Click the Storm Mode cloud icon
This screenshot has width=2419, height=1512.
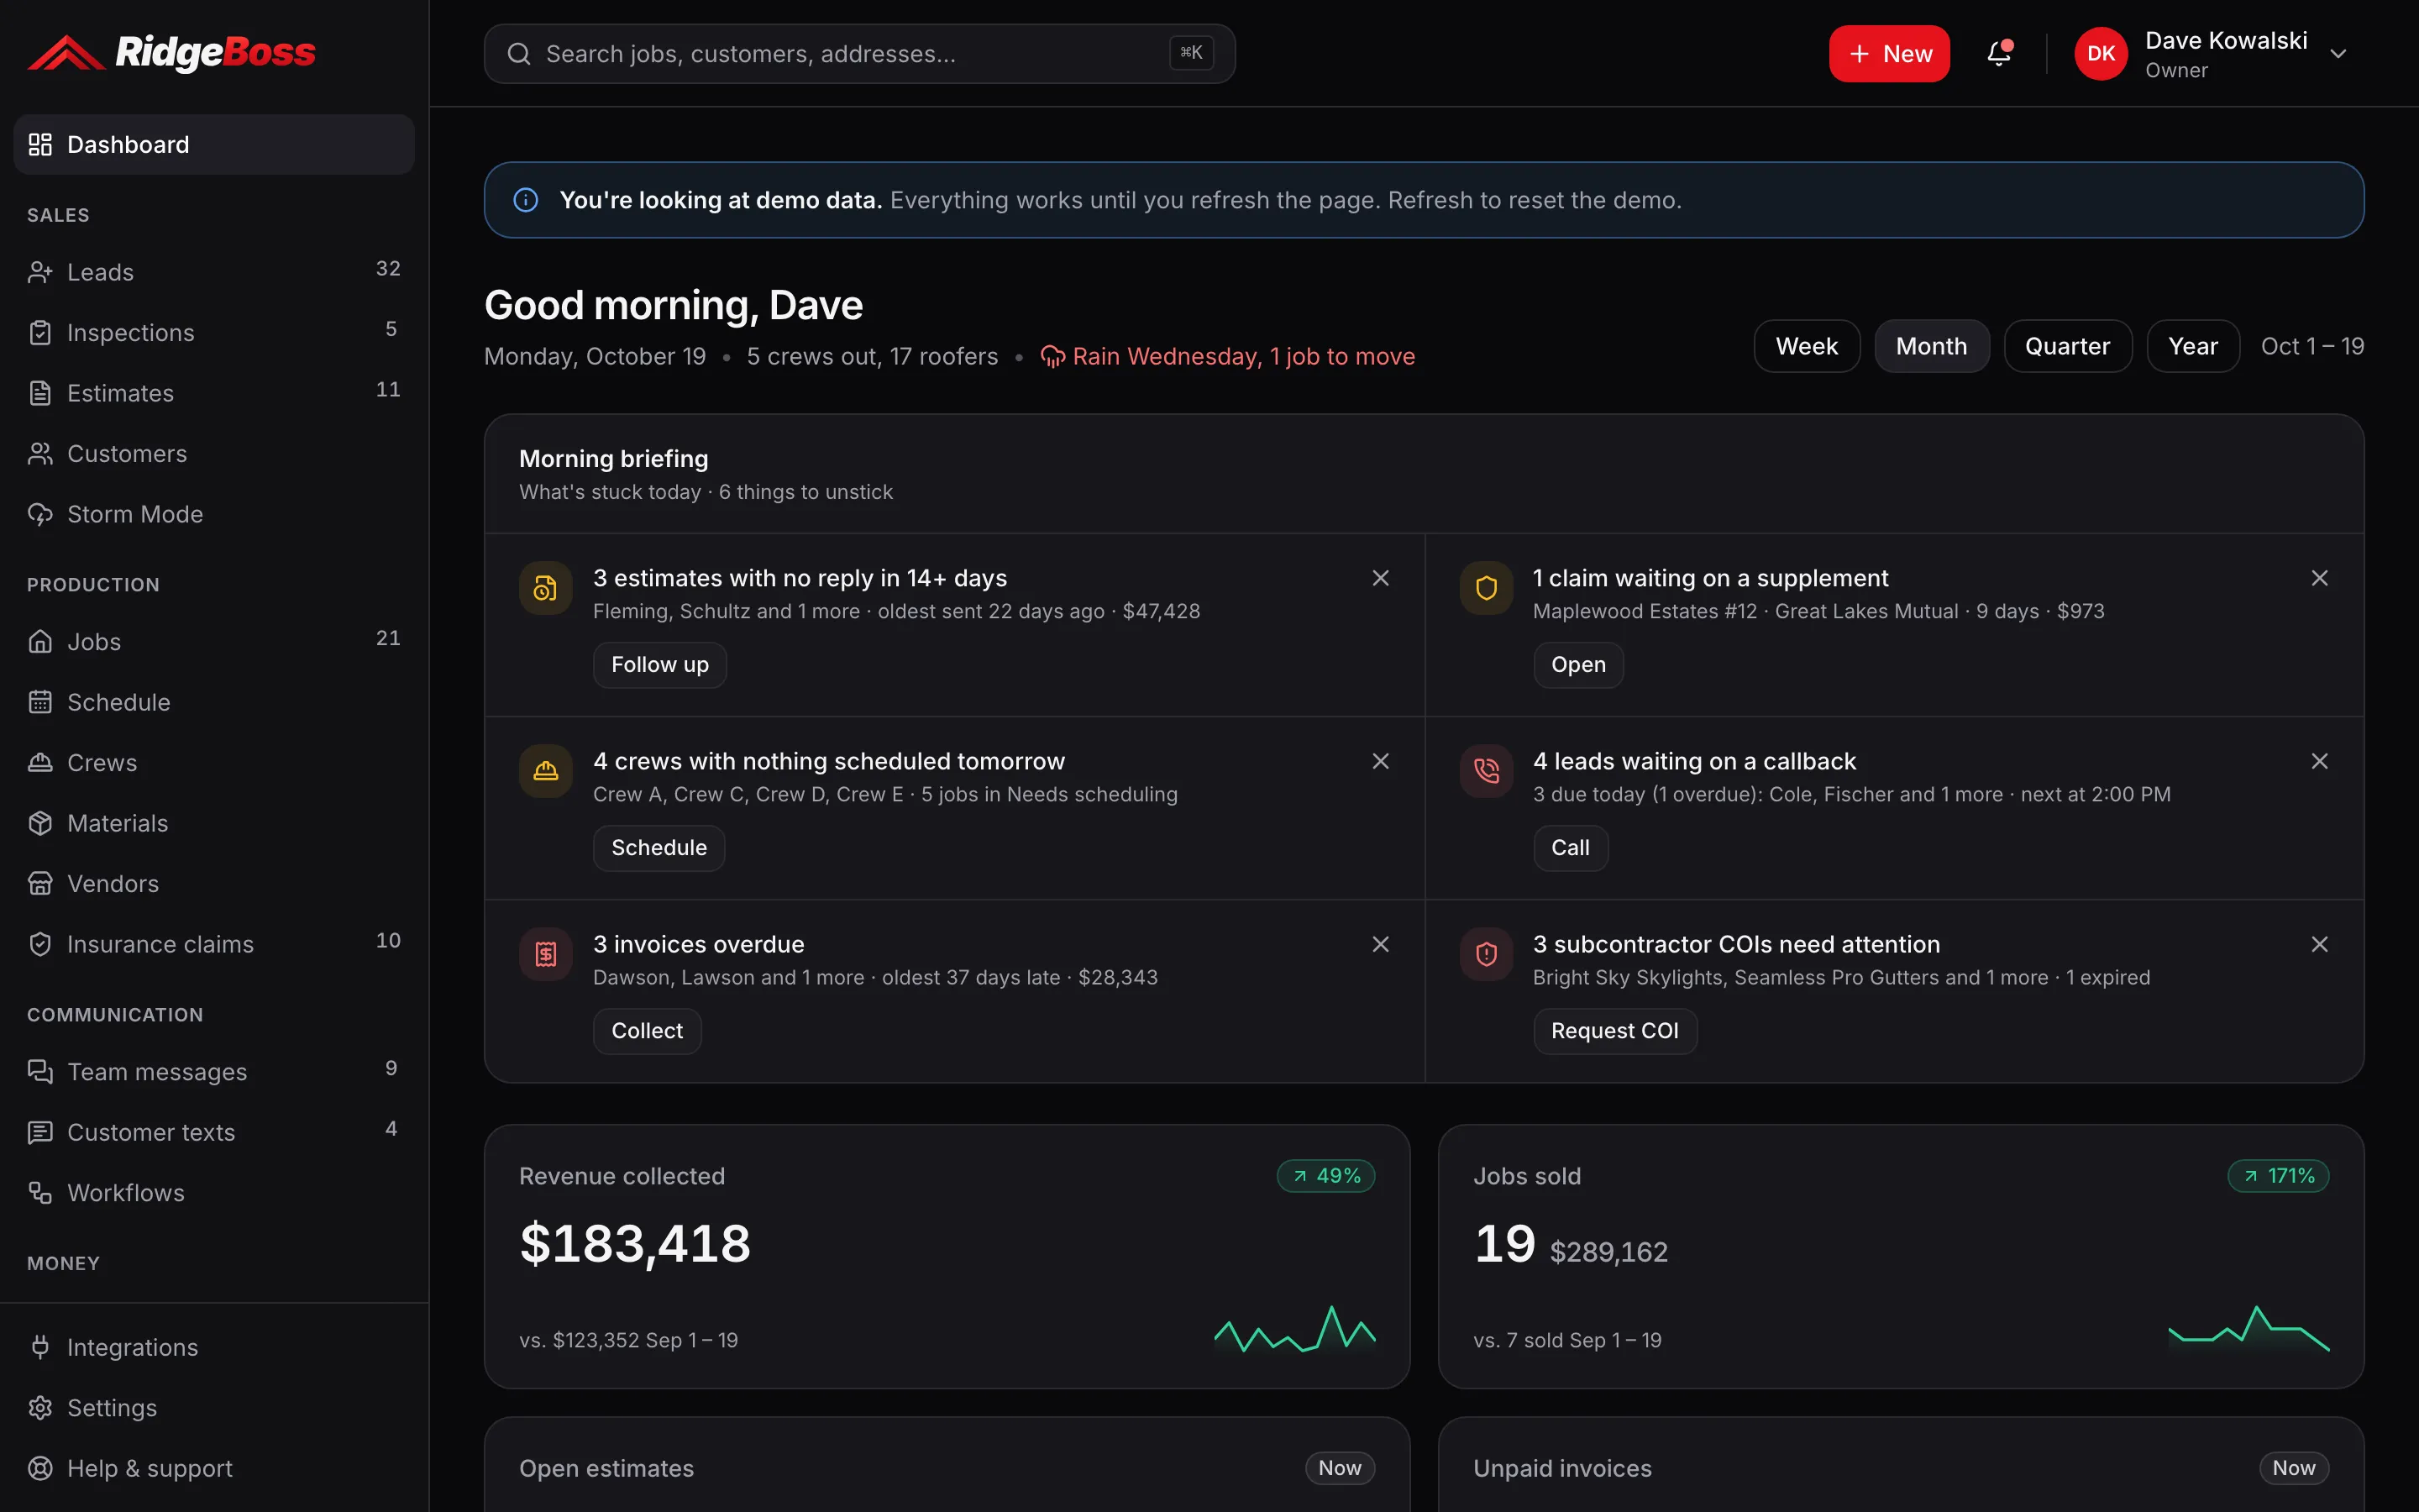click(40, 514)
